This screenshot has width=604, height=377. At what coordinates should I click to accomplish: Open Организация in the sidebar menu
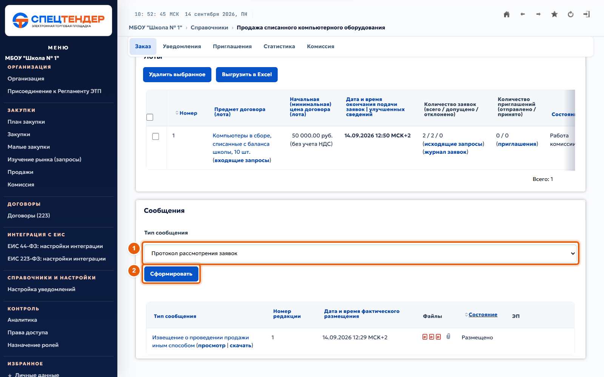pos(26,78)
